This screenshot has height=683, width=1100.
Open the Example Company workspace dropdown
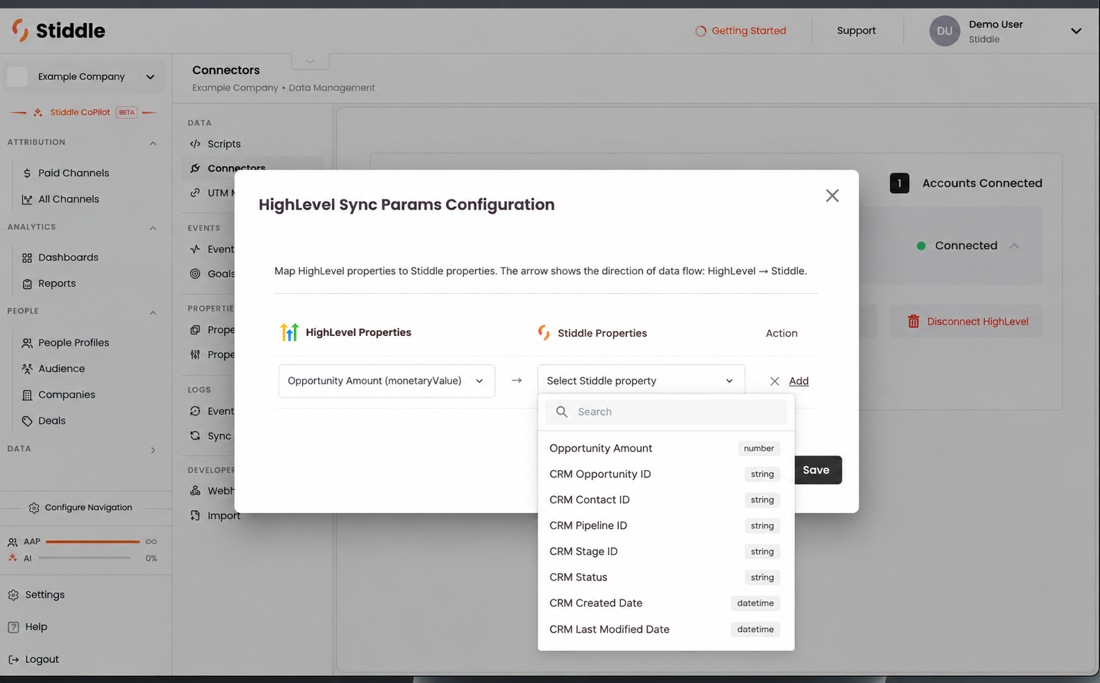click(x=84, y=77)
